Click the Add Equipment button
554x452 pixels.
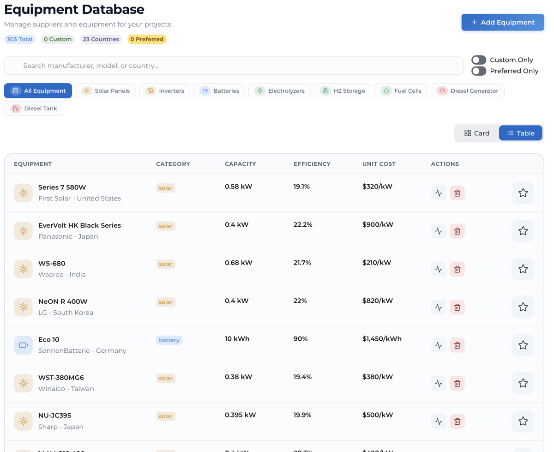(x=503, y=22)
